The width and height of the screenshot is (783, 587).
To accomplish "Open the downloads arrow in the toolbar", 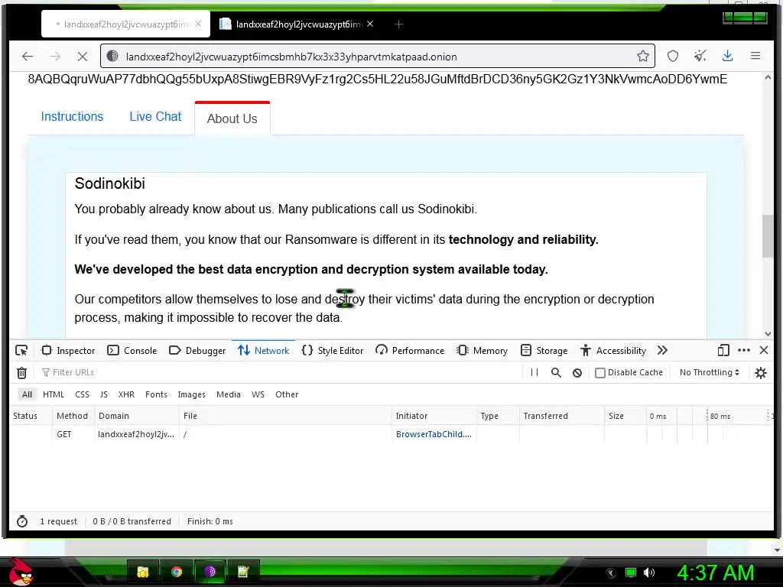I will coord(728,57).
